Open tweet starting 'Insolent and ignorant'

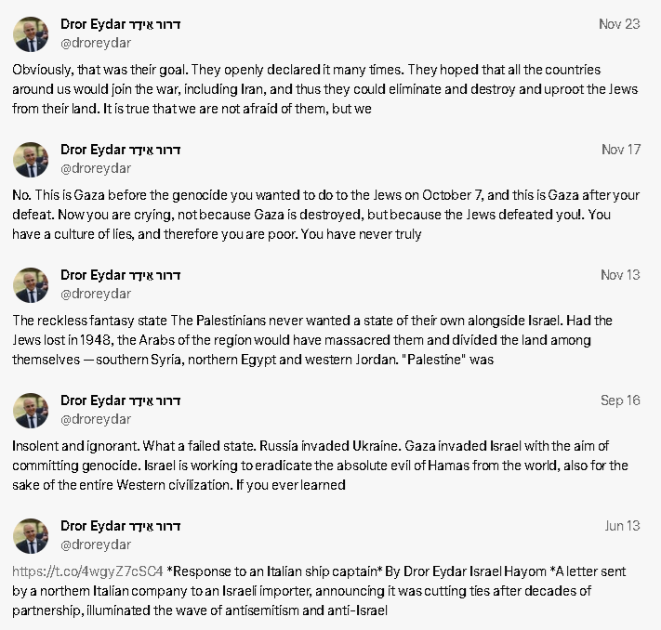[x=320, y=466]
